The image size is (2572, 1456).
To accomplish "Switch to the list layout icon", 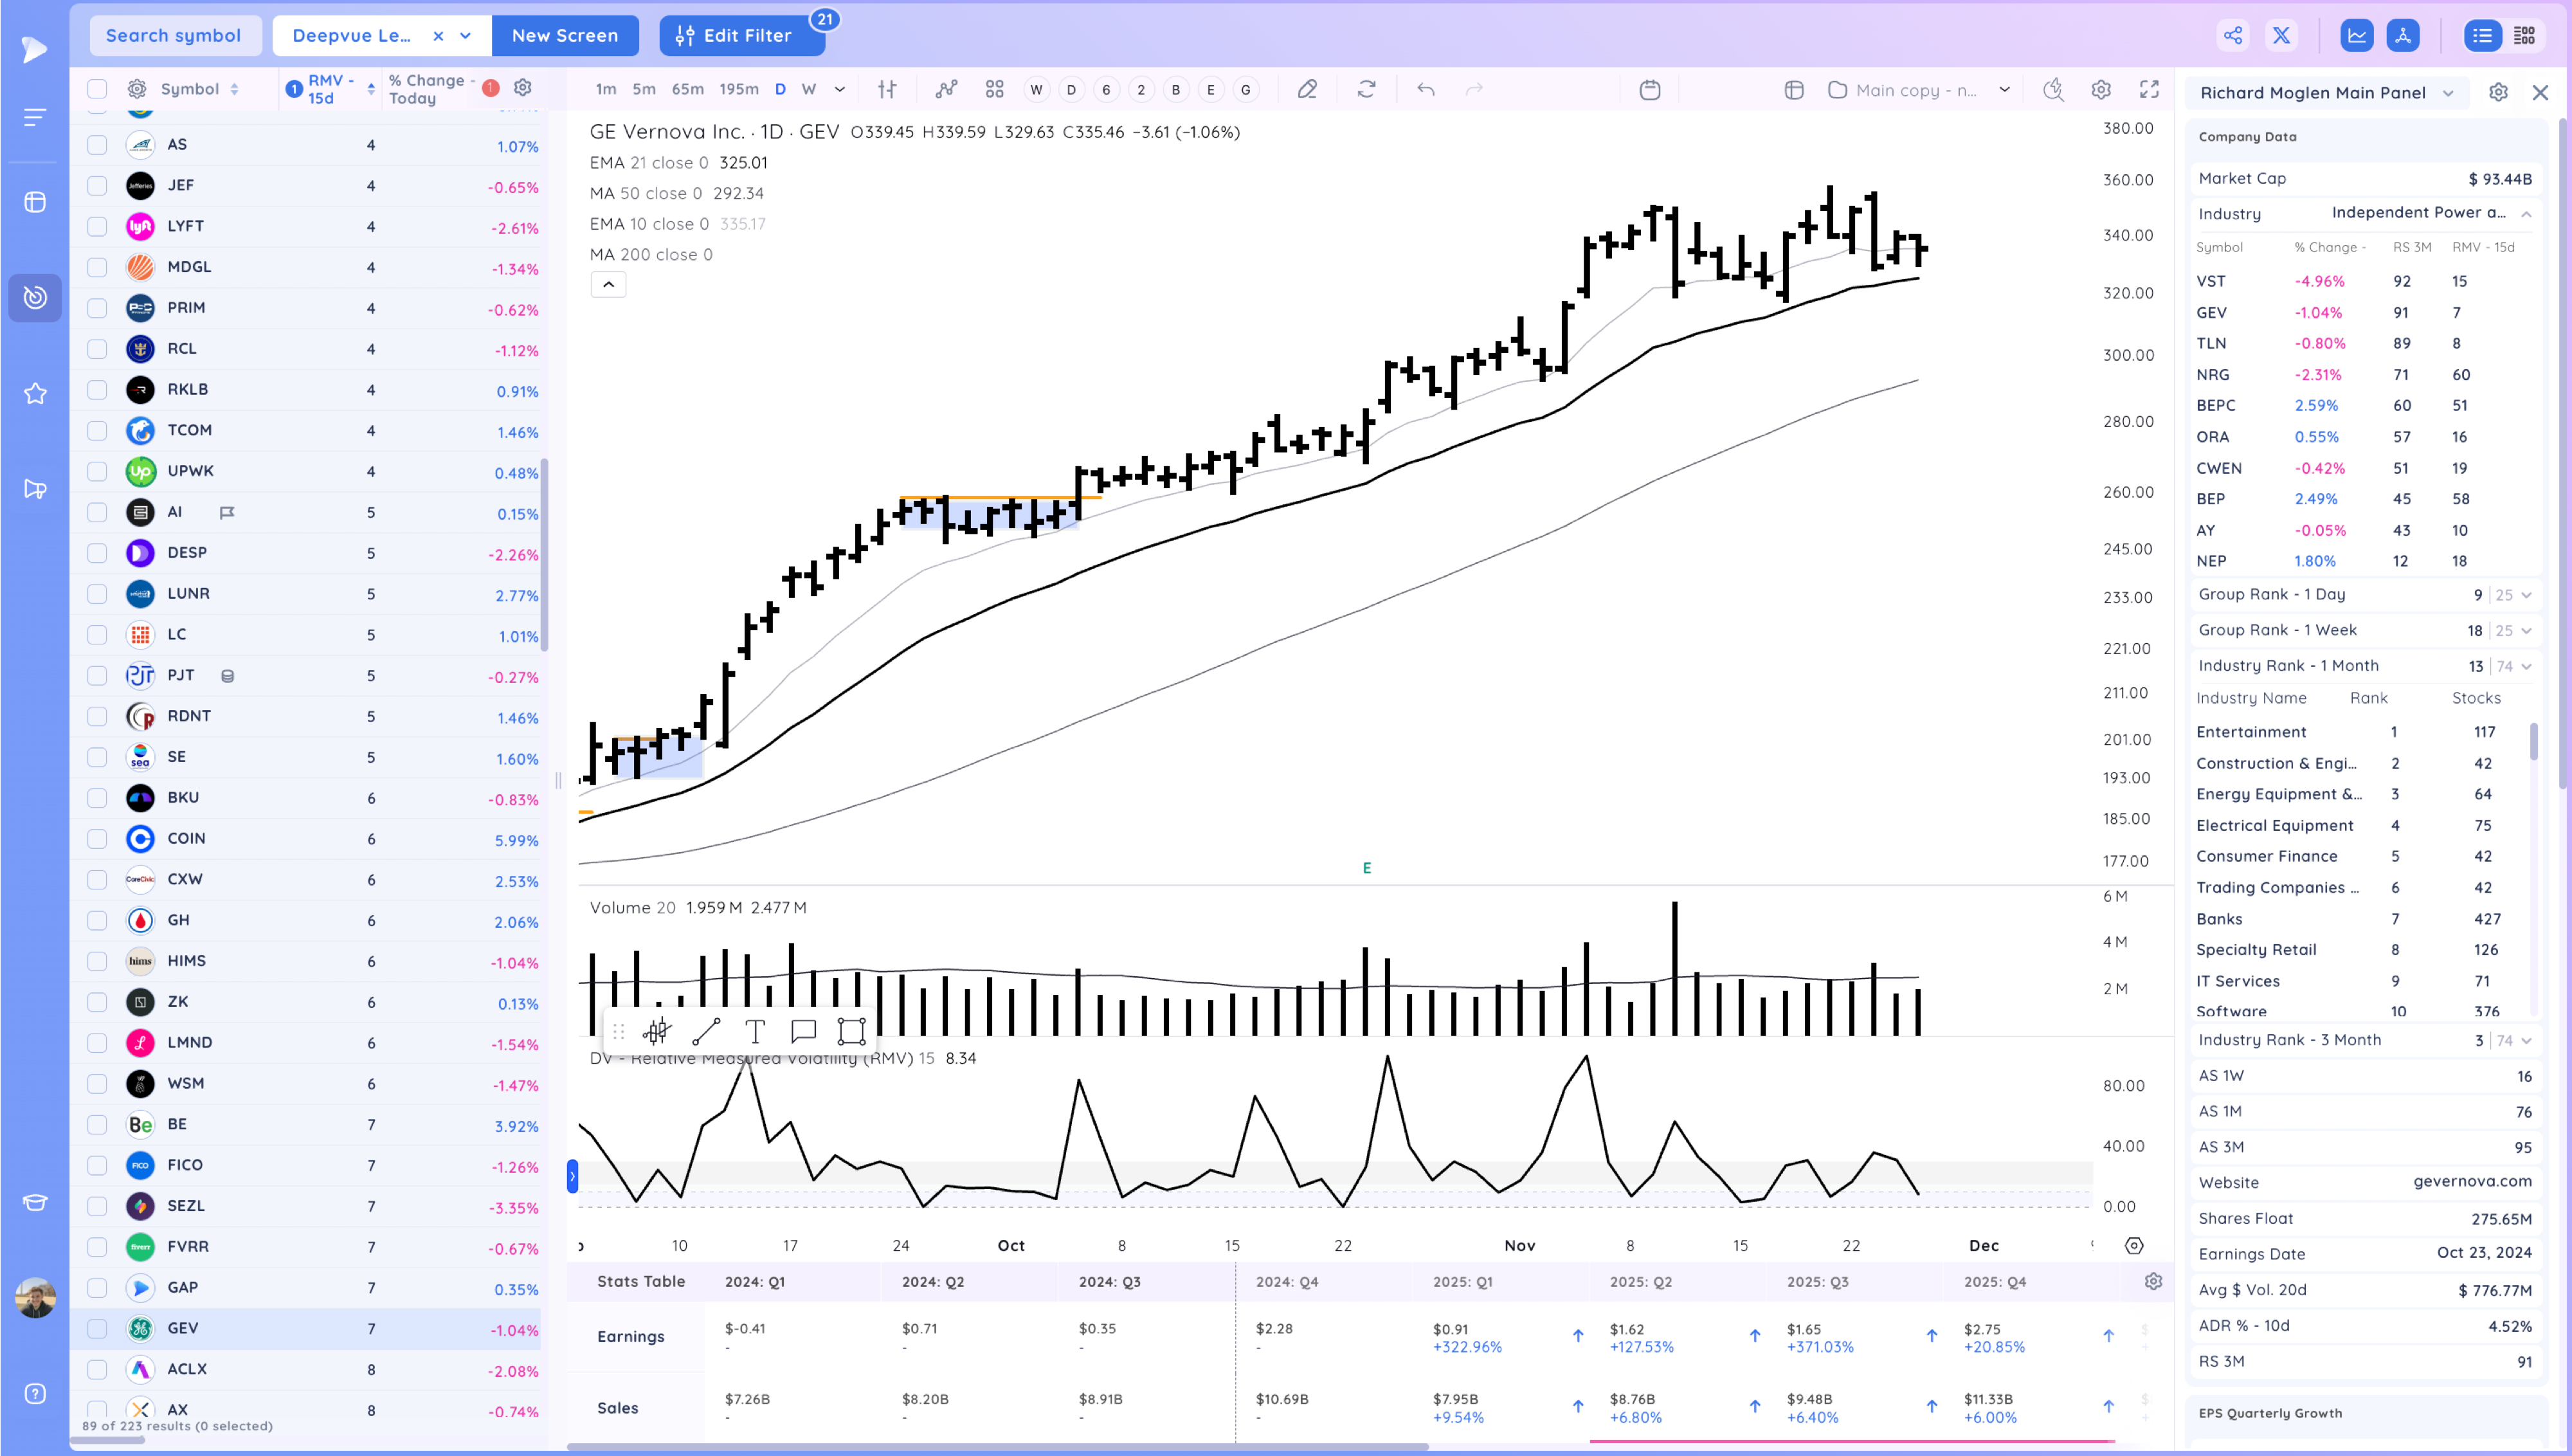I will click(x=2482, y=36).
